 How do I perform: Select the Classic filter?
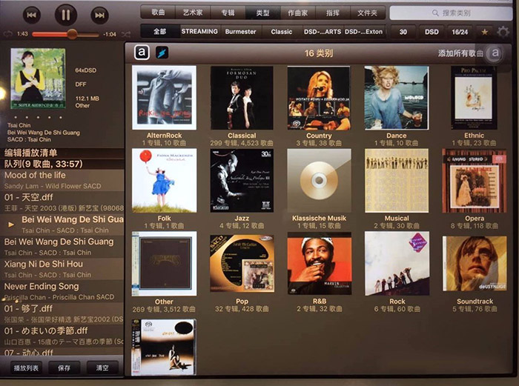(281, 32)
